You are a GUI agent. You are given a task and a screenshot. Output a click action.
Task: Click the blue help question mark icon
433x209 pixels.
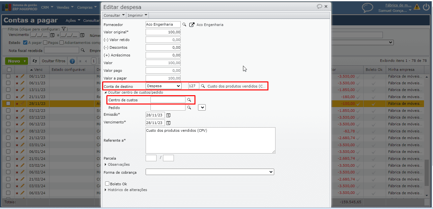click(x=72, y=61)
